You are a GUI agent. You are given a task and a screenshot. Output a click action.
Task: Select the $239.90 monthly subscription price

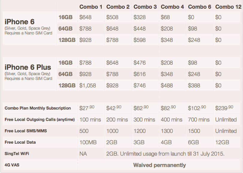(224, 108)
